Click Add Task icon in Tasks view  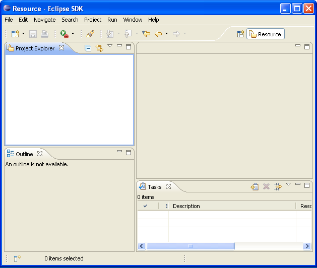255,186
